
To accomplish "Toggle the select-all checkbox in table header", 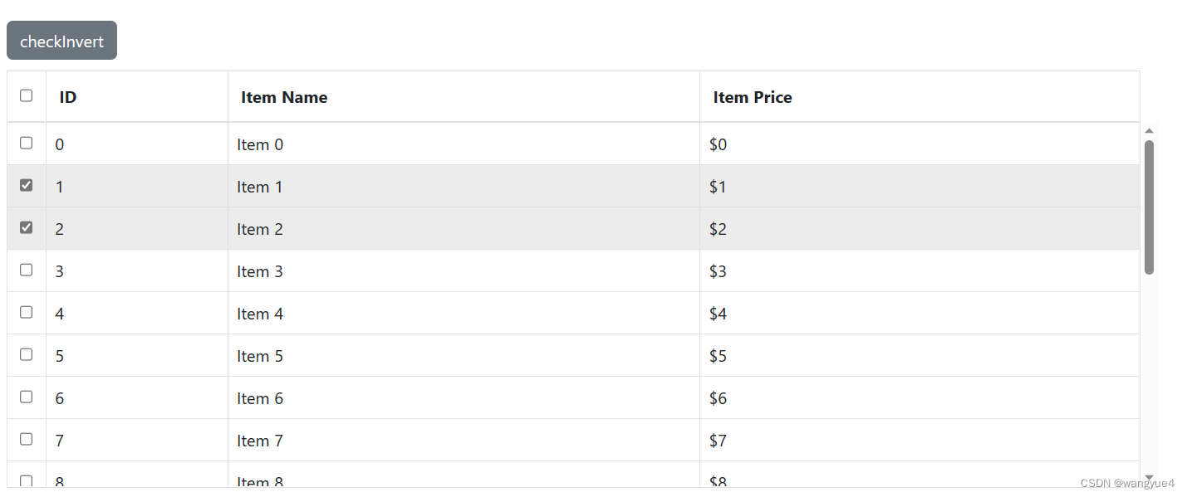I will point(26,95).
